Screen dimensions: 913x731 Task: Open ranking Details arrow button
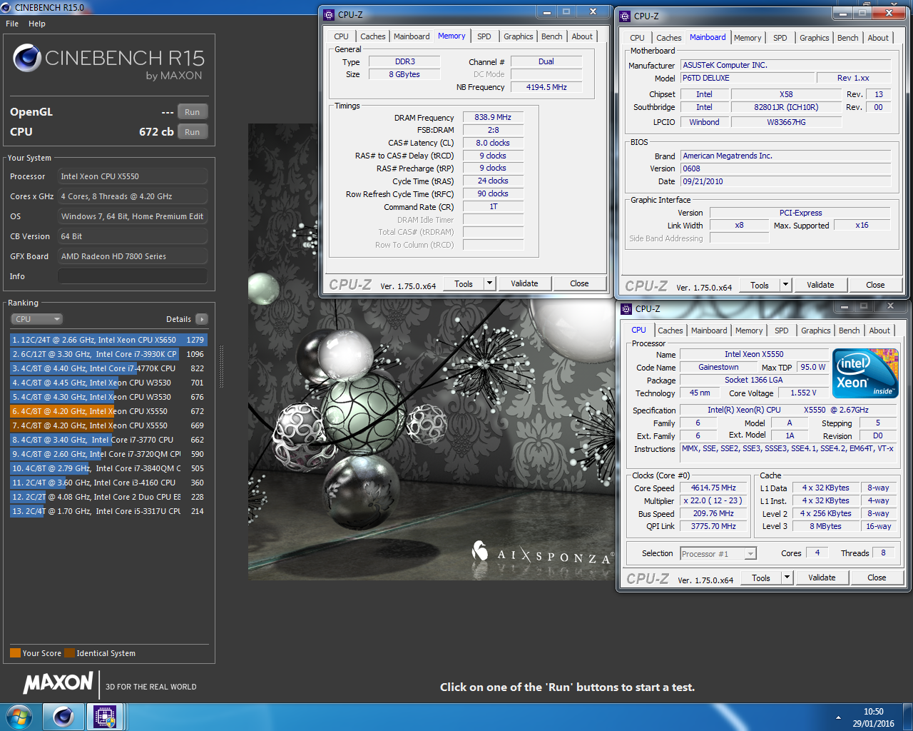click(202, 319)
